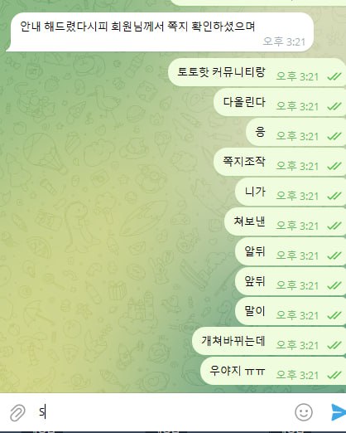Image resolution: width=346 pixels, height=433 pixels.
Task: Select the 개쳐바뀌는데 message bubble
Action: [269, 341]
